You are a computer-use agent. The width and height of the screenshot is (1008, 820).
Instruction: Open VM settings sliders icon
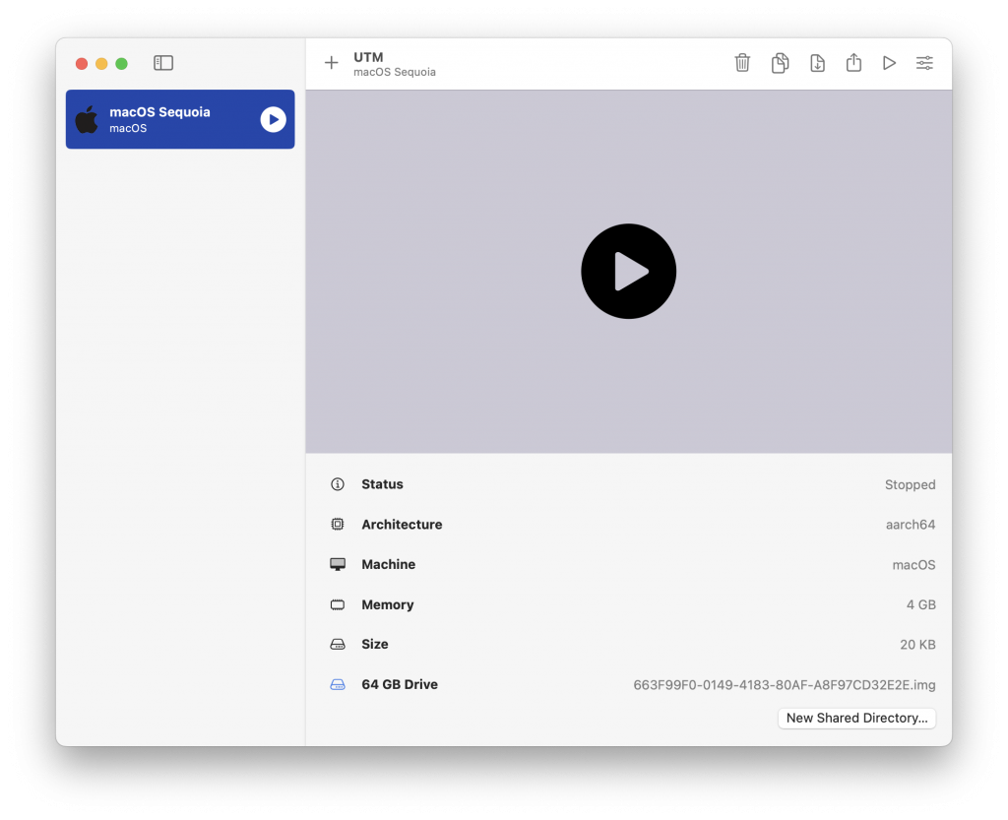pos(924,63)
